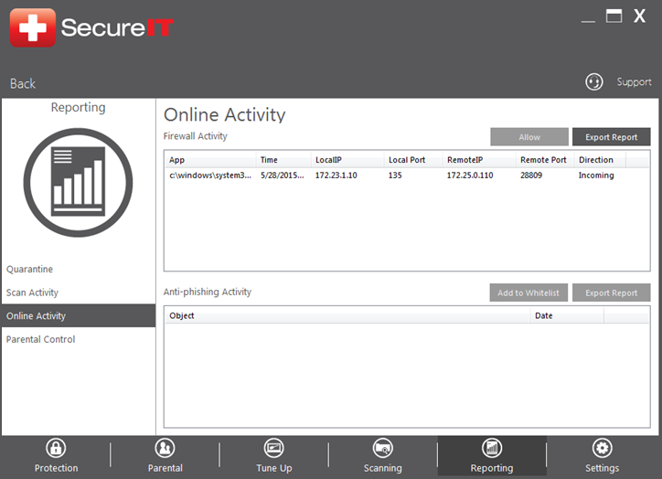Click the Incoming direction cell
Image resolution: width=662 pixels, height=479 pixels.
click(x=596, y=176)
